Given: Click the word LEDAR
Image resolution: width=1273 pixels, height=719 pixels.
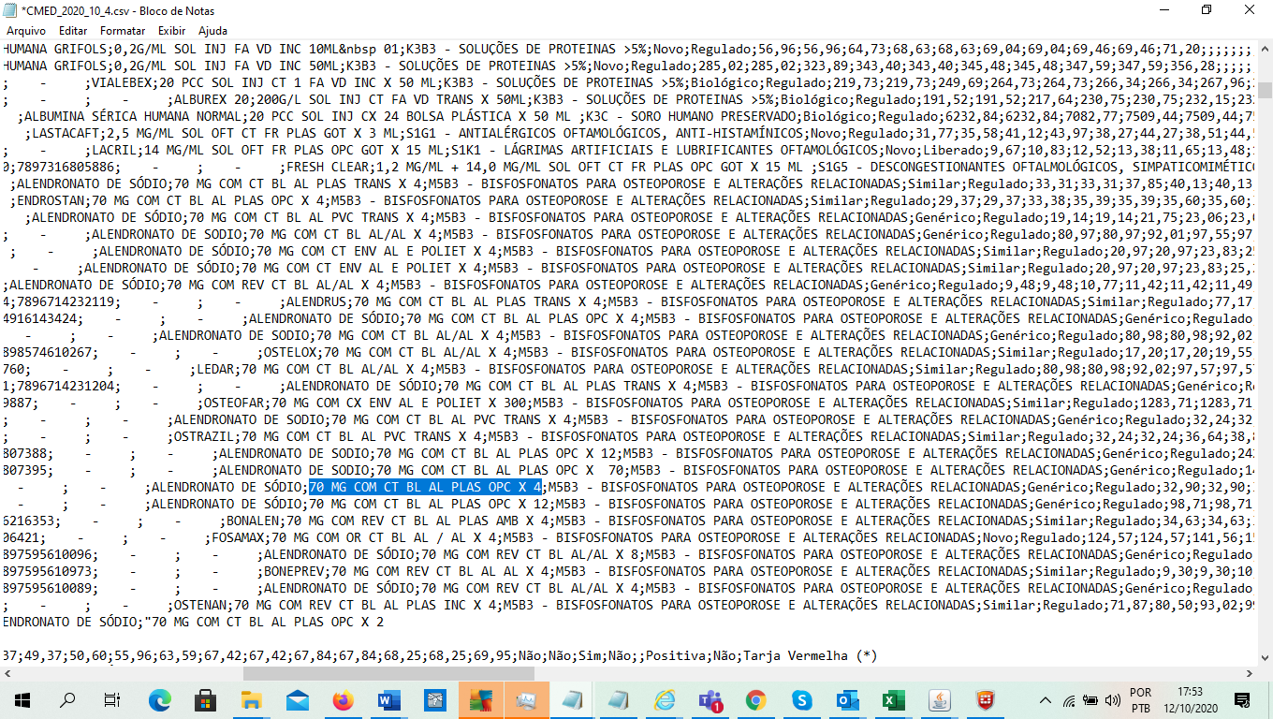Looking at the screenshot, I should [215, 369].
